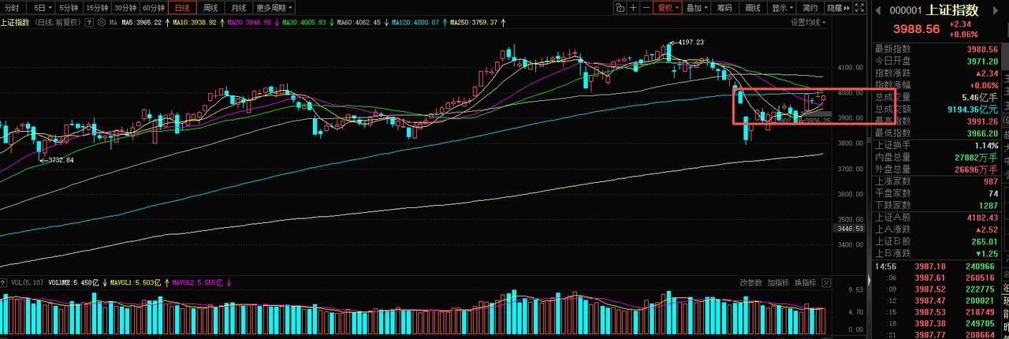Viewport: 1009px width, 339px height.
Task: Click the 上证B股 265.01 row
Action: 936,241
